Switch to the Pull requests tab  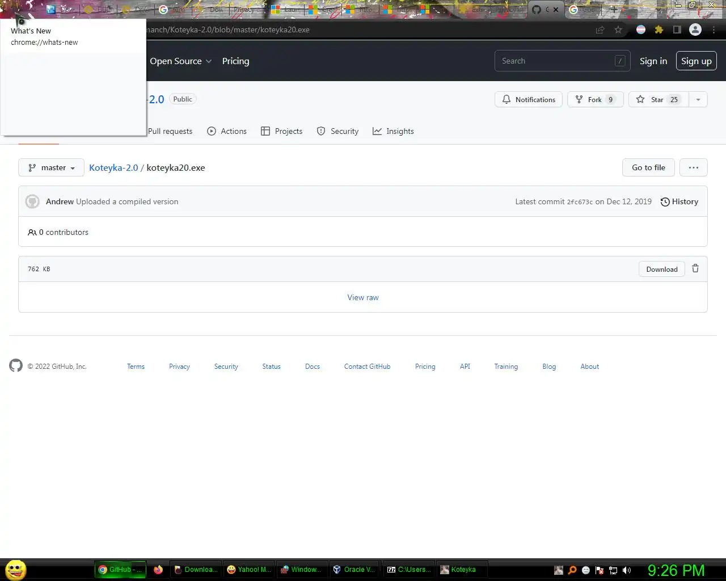(x=170, y=131)
